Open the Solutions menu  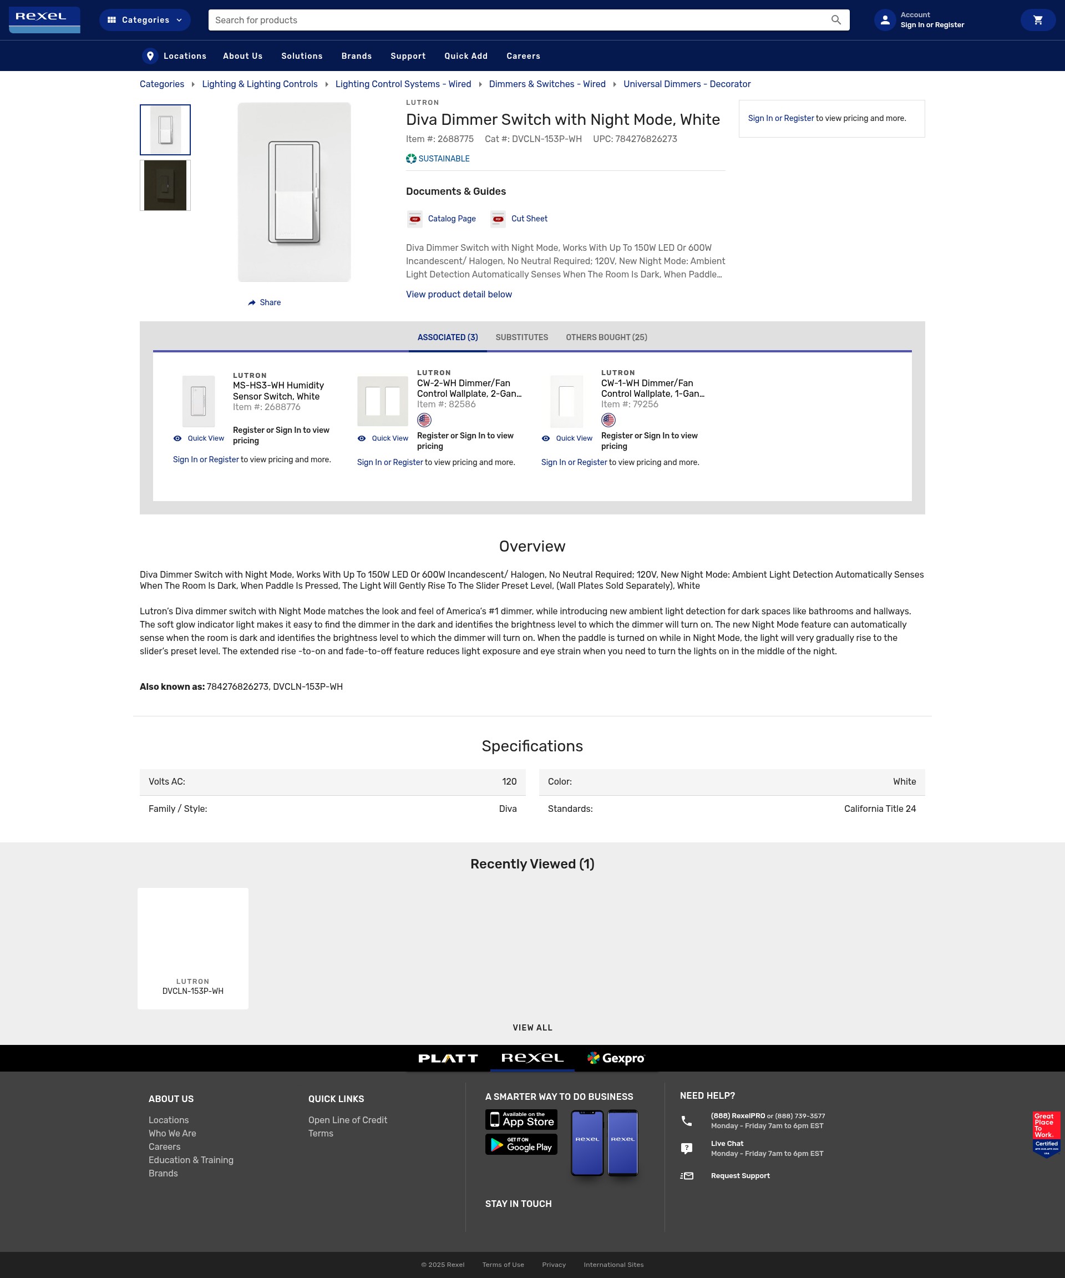(x=302, y=56)
